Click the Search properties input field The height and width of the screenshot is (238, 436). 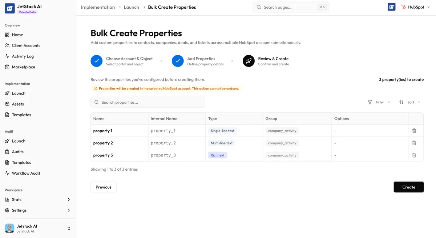coord(148,102)
